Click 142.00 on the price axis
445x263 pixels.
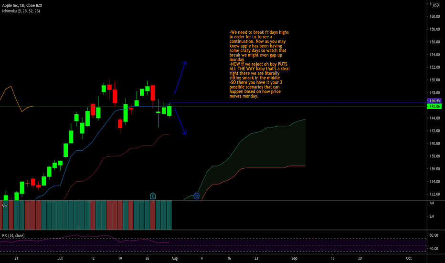[x=434, y=131]
